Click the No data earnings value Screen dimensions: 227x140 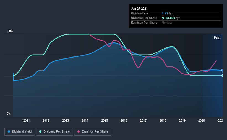tap(167, 23)
